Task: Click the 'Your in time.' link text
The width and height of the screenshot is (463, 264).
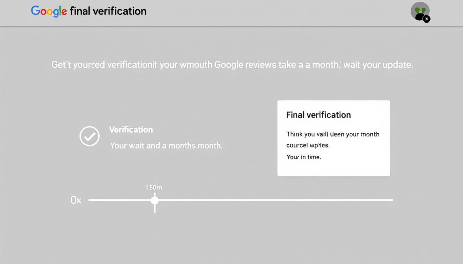Action: (x=303, y=157)
